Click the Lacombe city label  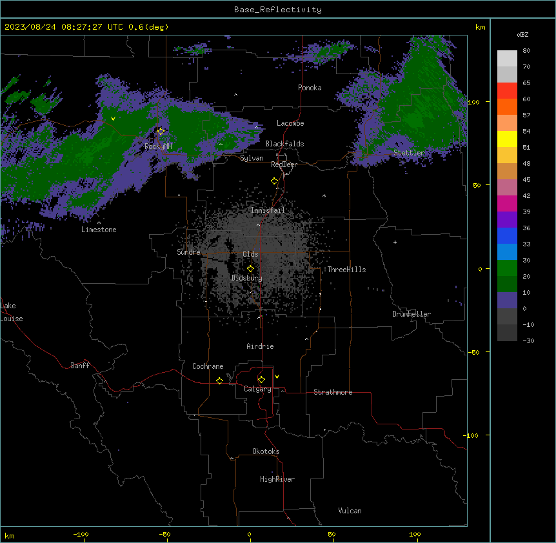click(x=290, y=123)
